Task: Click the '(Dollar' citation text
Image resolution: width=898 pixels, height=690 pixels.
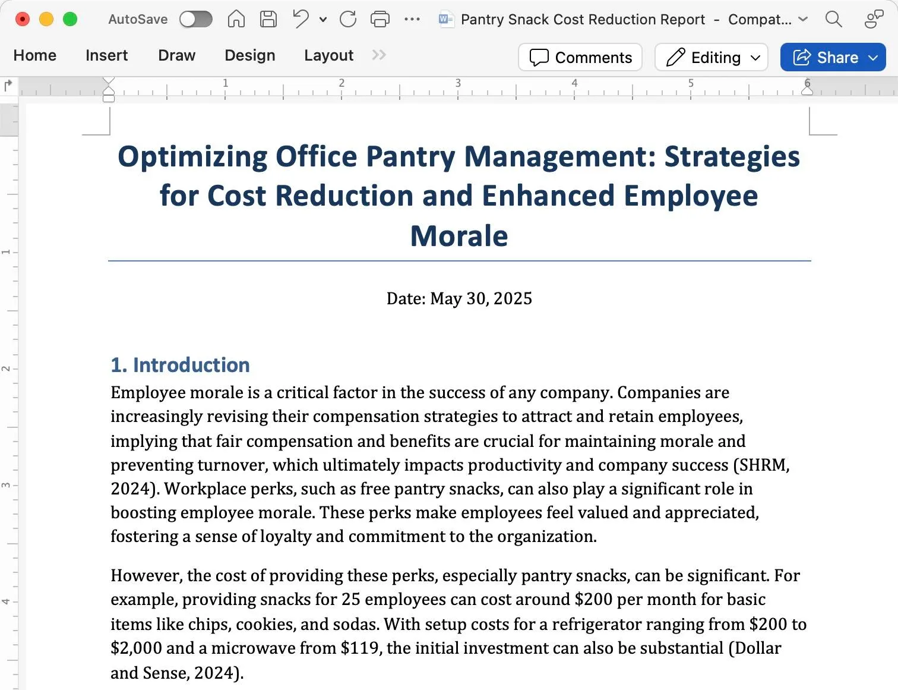Action: click(755, 648)
